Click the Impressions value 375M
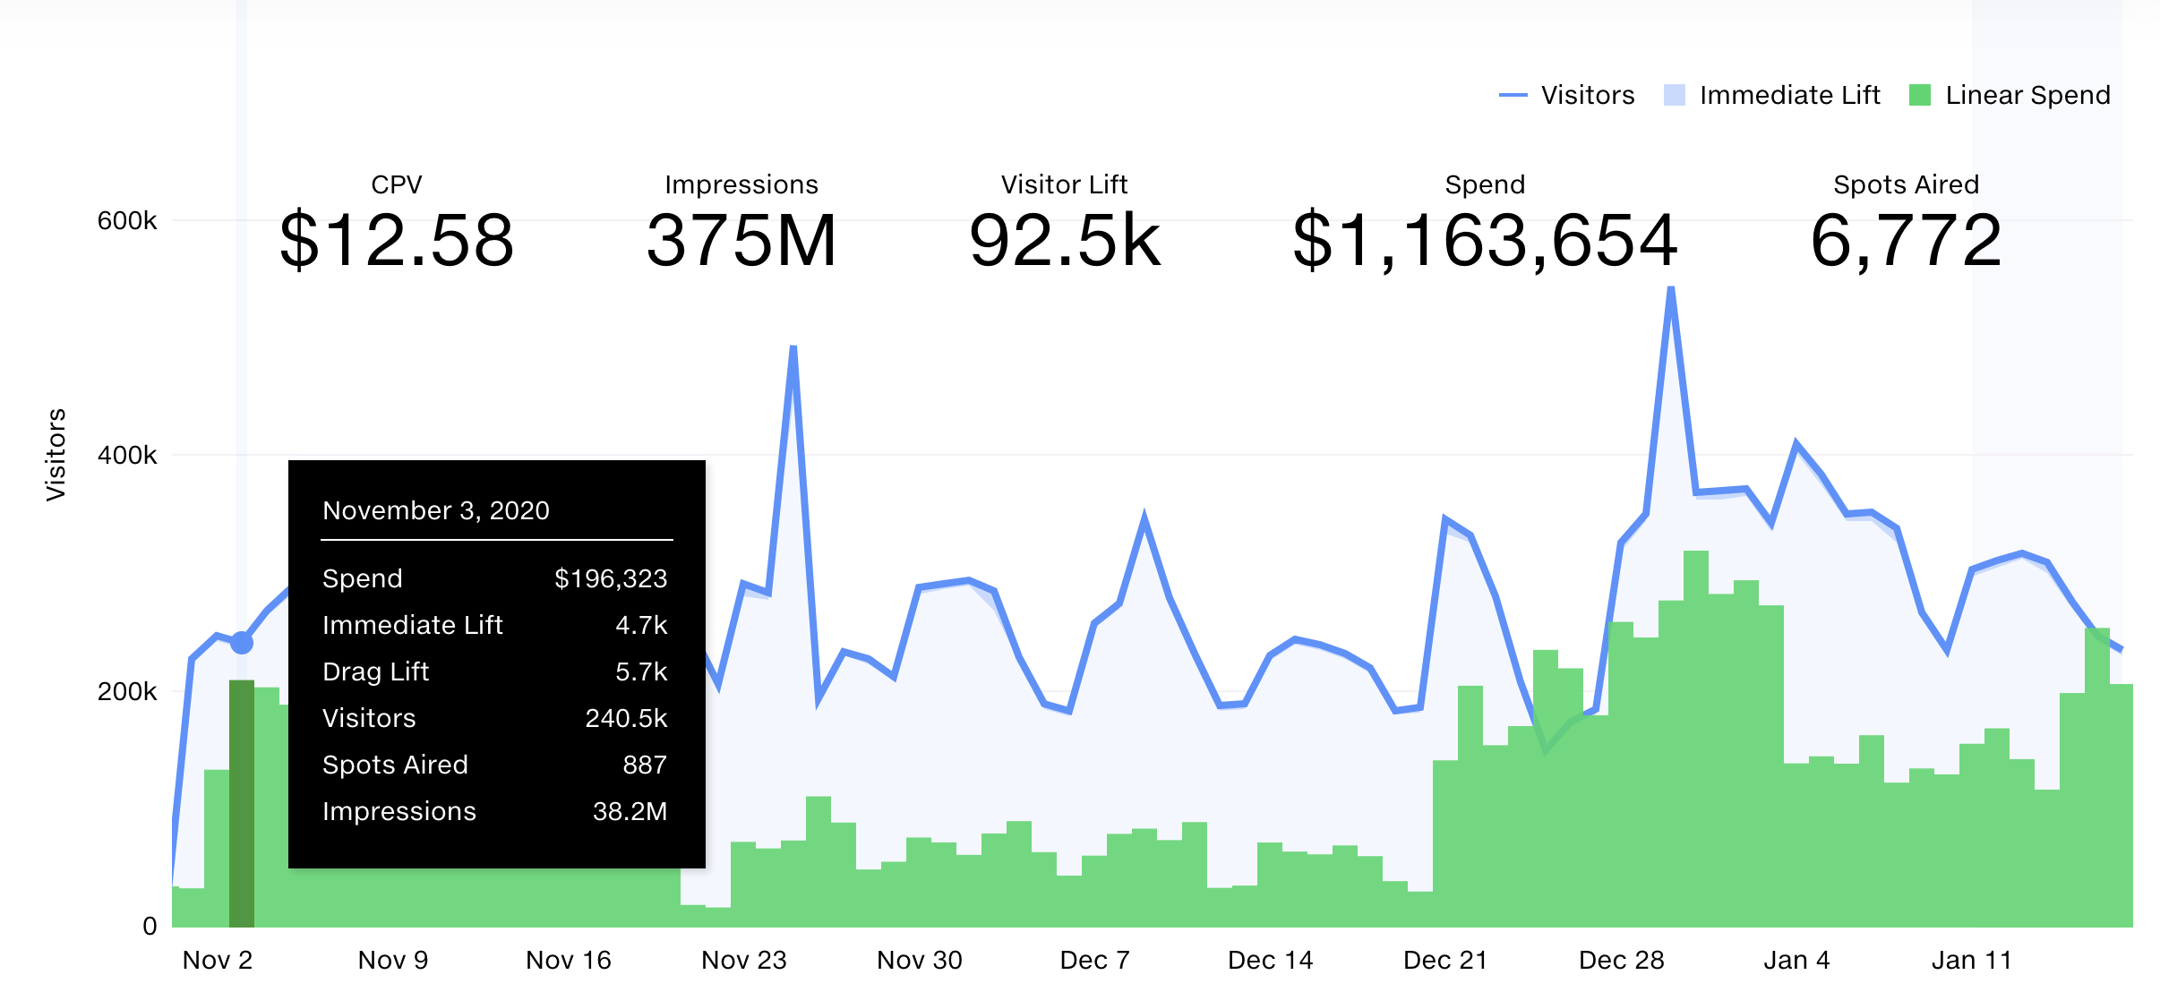 point(741,240)
